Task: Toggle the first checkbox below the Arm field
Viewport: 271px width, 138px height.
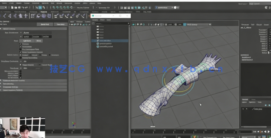Action: click(x=21, y=44)
